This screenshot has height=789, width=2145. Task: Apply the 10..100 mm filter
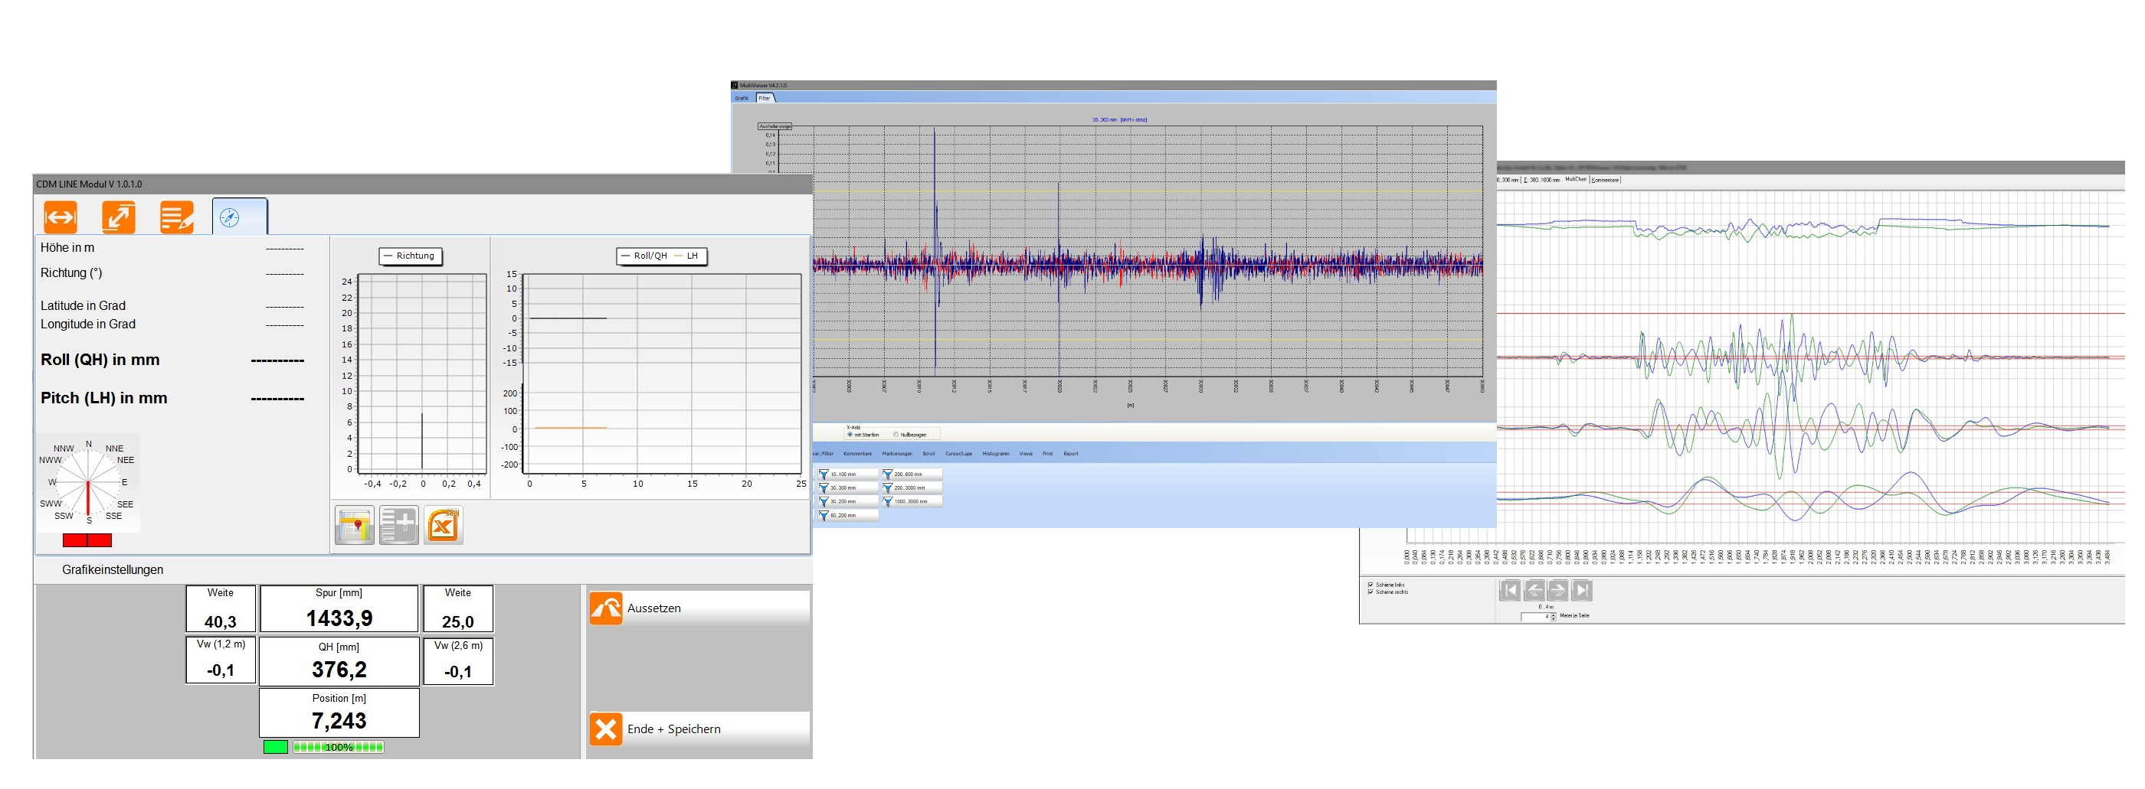click(x=849, y=474)
